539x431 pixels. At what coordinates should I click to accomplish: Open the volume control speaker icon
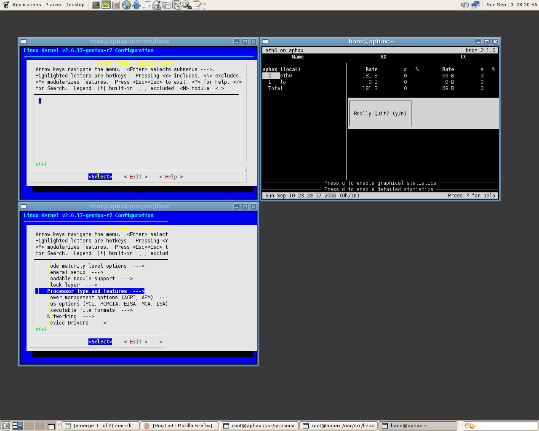coord(465,5)
